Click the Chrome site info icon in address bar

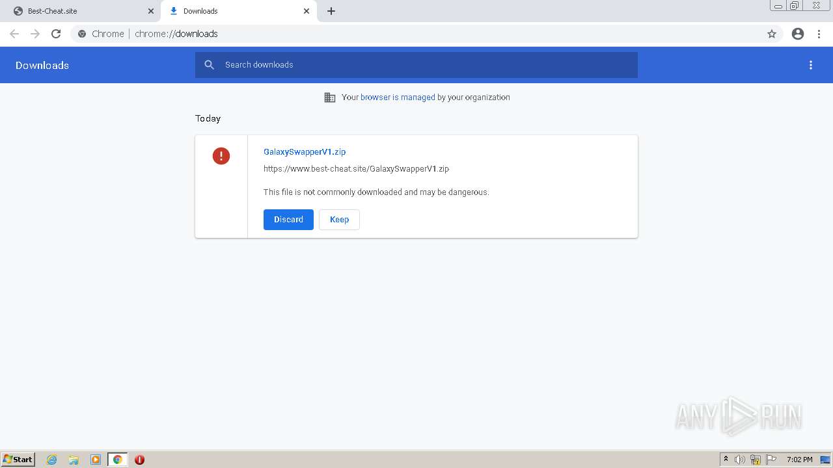(82, 34)
